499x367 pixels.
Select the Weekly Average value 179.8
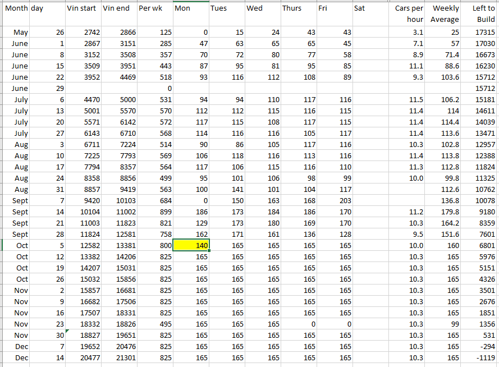(x=443, y=212)
